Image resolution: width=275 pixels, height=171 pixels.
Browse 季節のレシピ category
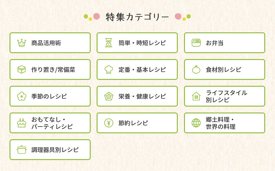pos(49,96)
